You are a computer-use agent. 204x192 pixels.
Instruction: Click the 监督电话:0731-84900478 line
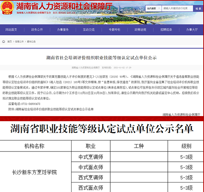coord(24,104)
